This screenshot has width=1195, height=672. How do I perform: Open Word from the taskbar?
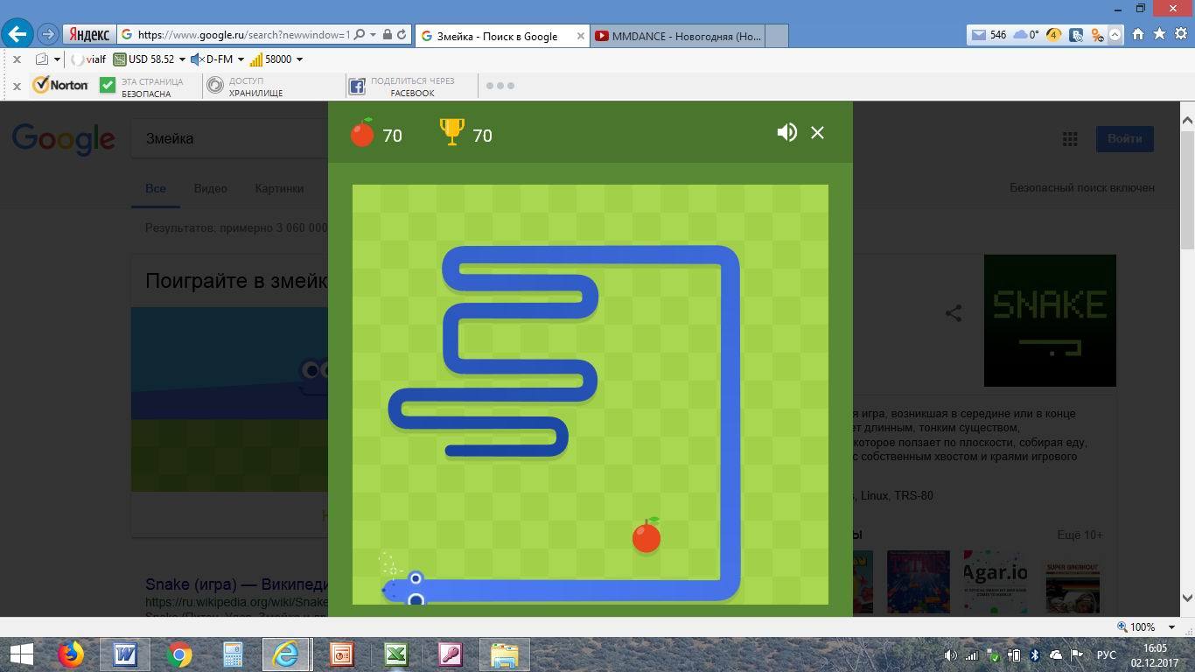pyautogui.click(x=125, y=654)
